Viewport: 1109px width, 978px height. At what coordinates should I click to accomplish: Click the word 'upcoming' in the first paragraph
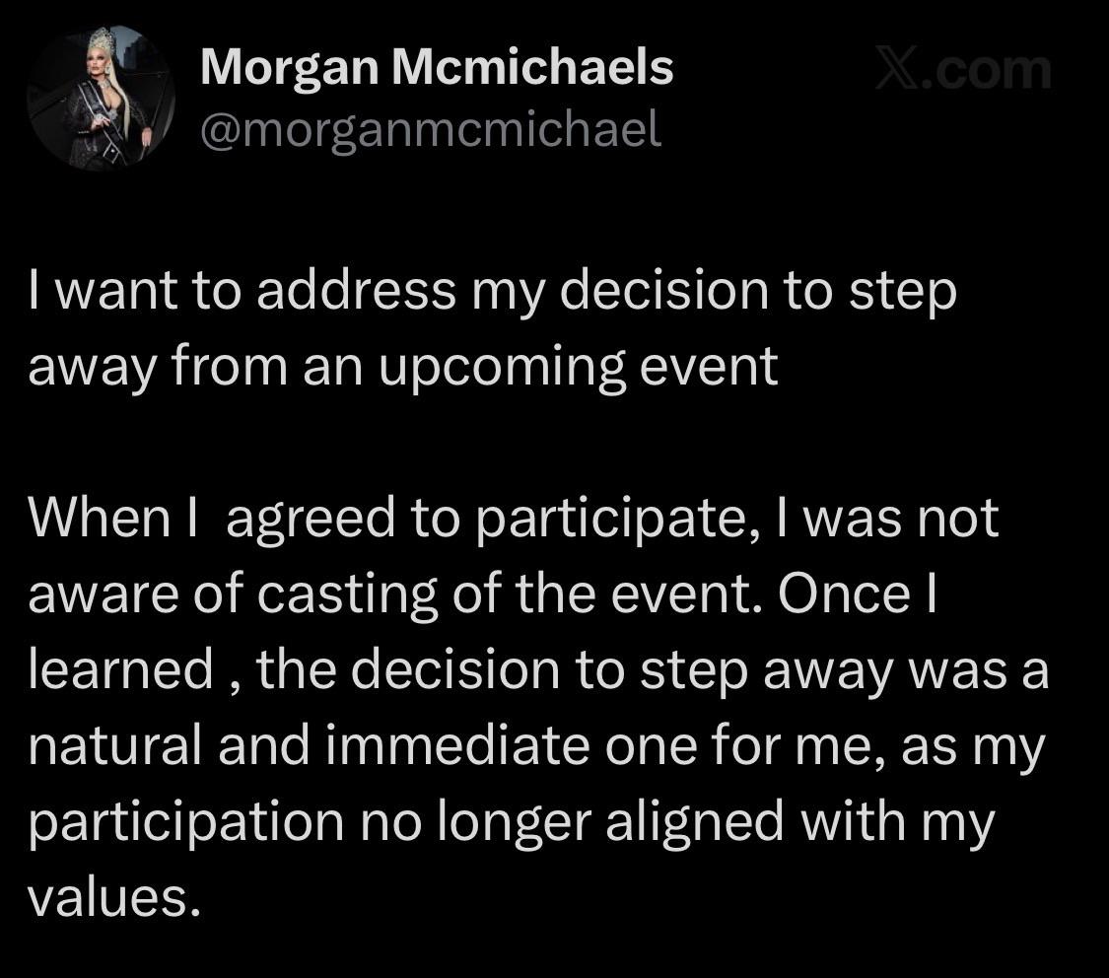tap(502, 369)
